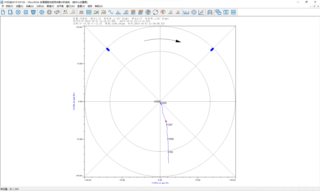The height and width of the screenshot is (191, 320).
Task: Open the rotor balancing icon
Action: pos(210,12)
